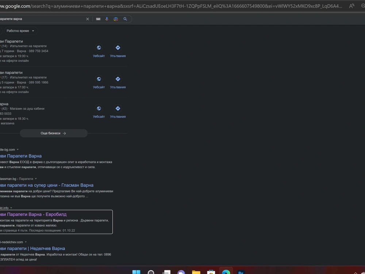
Task: Get directions icon for the 089 759 3454 business
Action: coord(118,48)
